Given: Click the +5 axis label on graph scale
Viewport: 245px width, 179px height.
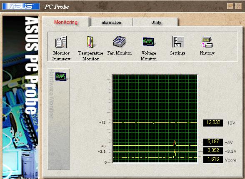Looking at the screenshot, I should point(103,146).
